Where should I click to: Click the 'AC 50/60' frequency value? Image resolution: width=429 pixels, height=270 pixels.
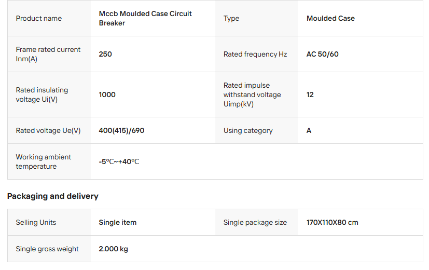coord(322,54)
